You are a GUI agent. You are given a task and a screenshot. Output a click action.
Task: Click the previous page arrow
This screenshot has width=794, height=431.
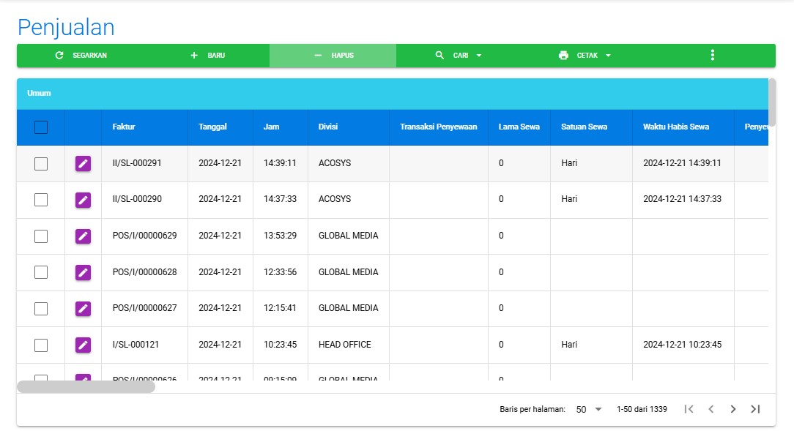pos(710,409)
